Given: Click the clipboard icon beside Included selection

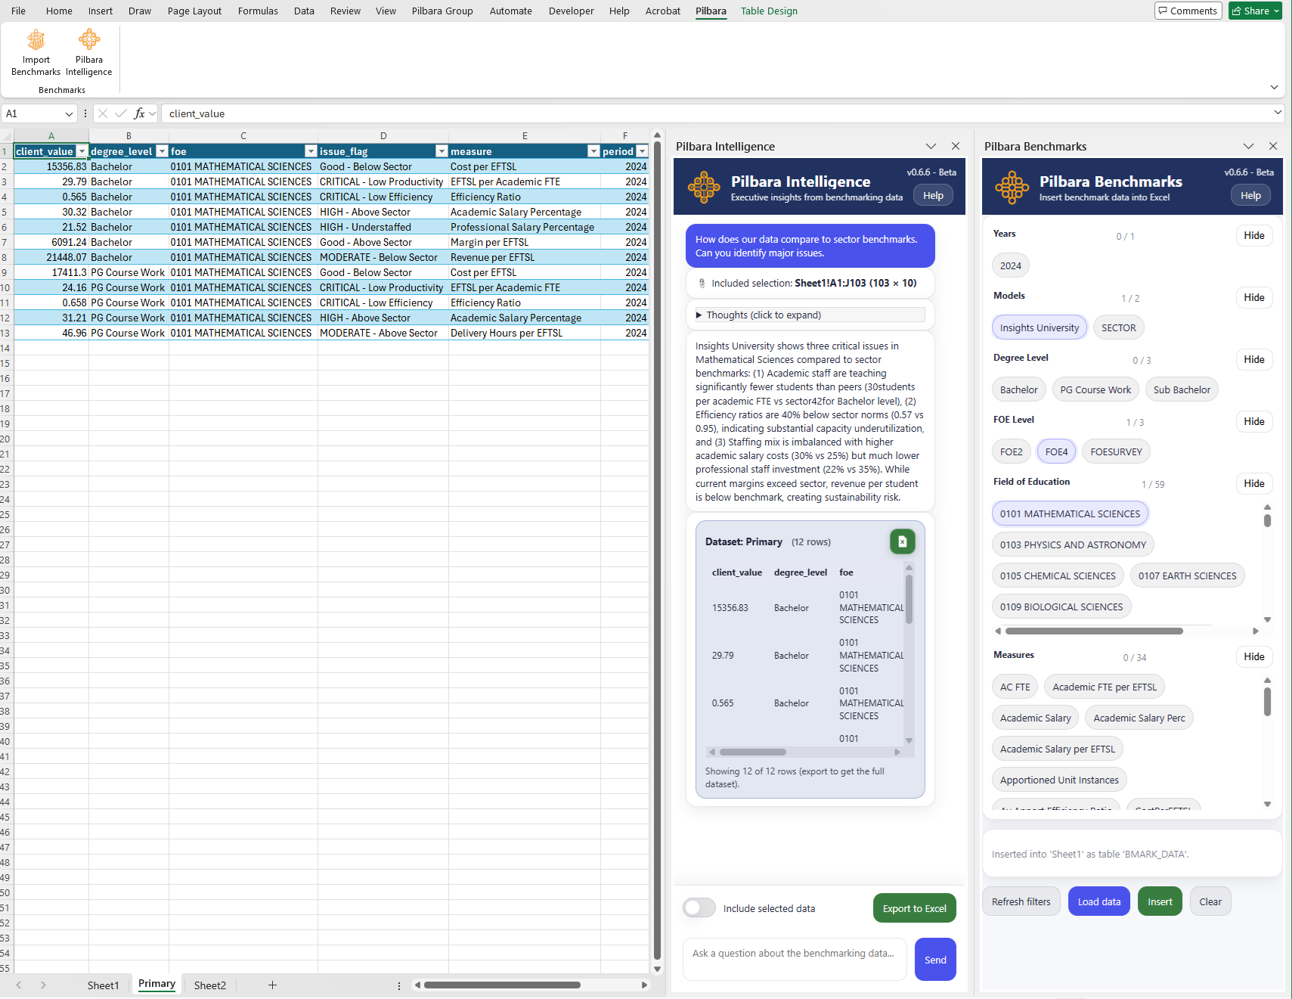Looking at the screenshot, I should pos(702,283).
